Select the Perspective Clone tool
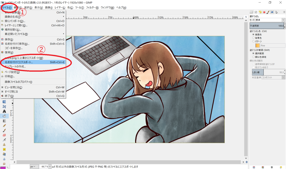This screenshot has width=286, height=169. [4, 154]
